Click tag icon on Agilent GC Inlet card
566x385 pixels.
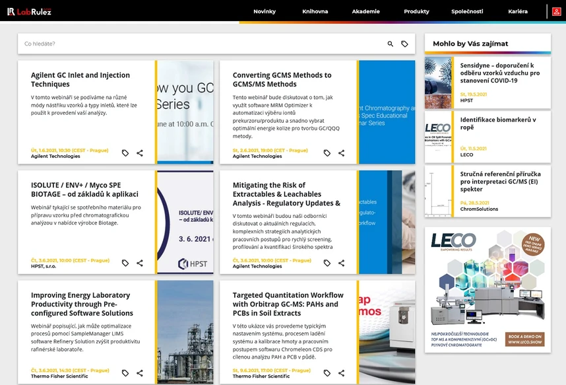[x=125, y=153]
